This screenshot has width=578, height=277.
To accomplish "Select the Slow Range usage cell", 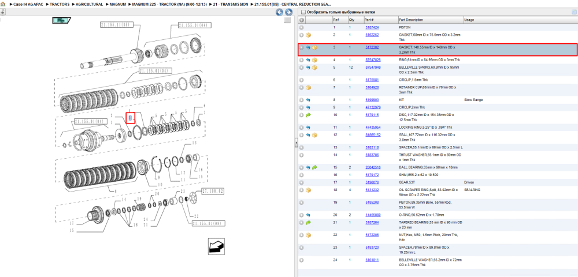I will [x=473, y=100].
